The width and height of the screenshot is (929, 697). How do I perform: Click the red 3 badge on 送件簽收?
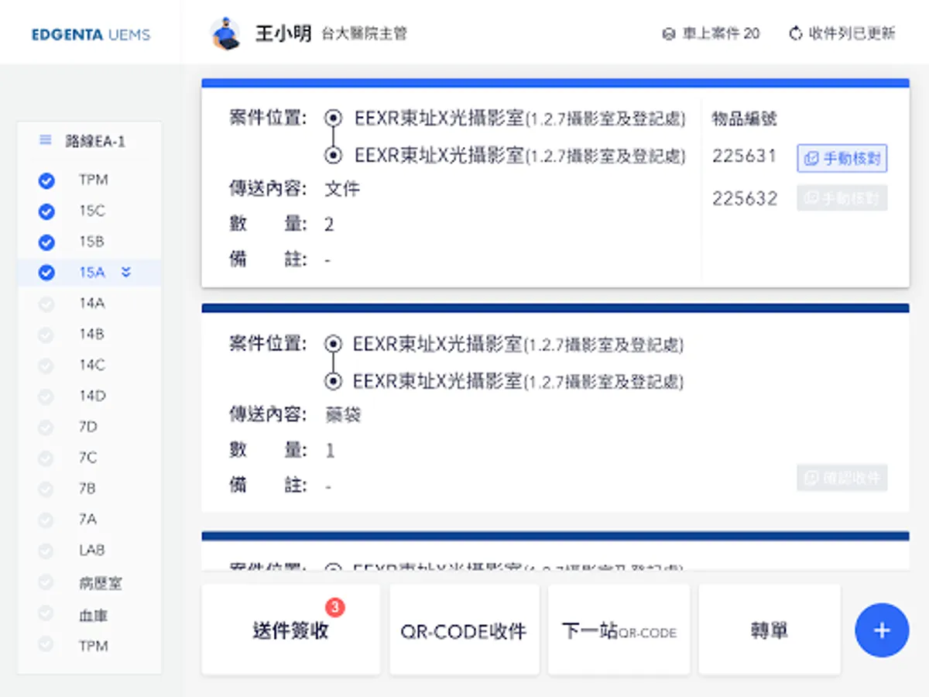[334, 607]
